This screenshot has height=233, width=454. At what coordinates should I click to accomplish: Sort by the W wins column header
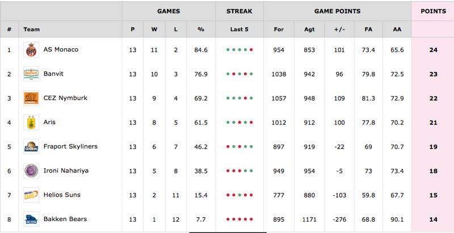click(x=154, y=29)
